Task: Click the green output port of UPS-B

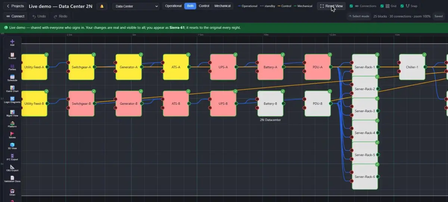Action: coord(236,104)
